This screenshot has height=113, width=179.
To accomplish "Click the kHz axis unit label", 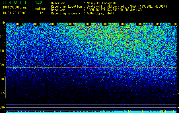I will [3, 23].
